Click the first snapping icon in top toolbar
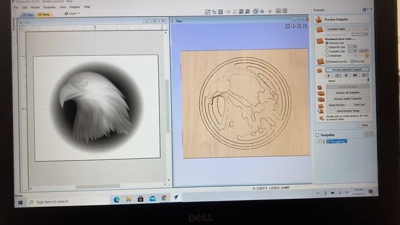 (207, 12)
